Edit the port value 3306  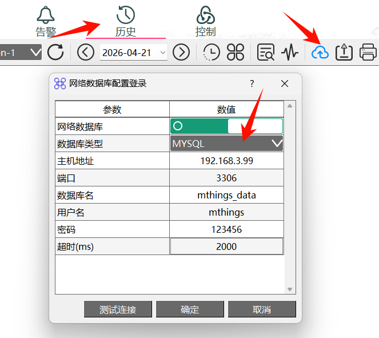coord(226,178)
